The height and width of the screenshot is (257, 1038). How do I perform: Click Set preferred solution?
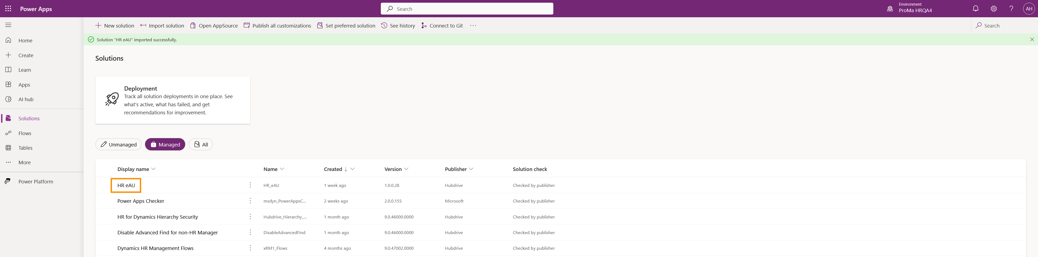coord(346,25)
